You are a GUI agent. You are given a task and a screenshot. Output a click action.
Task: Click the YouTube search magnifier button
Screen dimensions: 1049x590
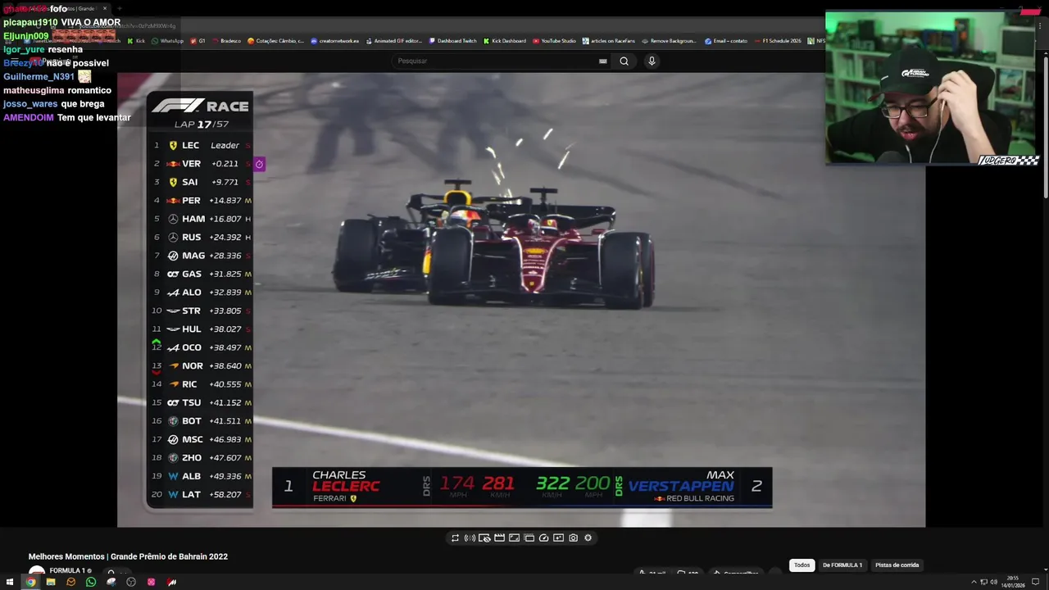point(624,61)
